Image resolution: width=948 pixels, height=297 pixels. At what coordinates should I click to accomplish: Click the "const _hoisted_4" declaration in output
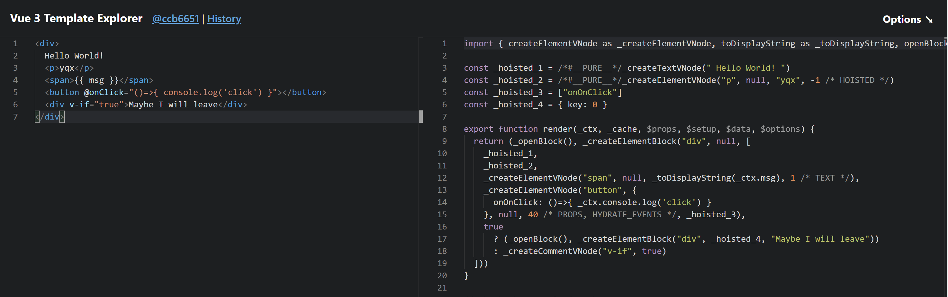click(x=503, y=104)
